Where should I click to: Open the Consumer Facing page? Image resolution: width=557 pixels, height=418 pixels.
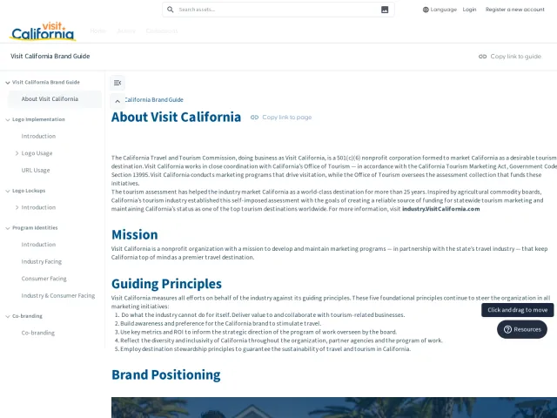coord(44,279)
